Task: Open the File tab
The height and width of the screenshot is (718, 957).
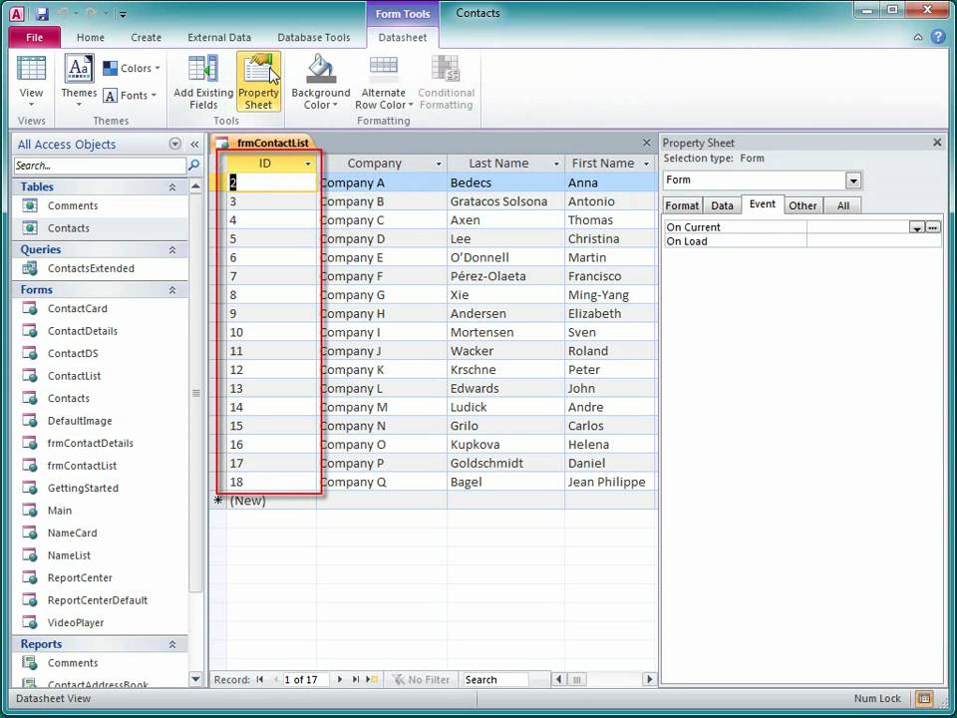Action: (x=35, y=37)
